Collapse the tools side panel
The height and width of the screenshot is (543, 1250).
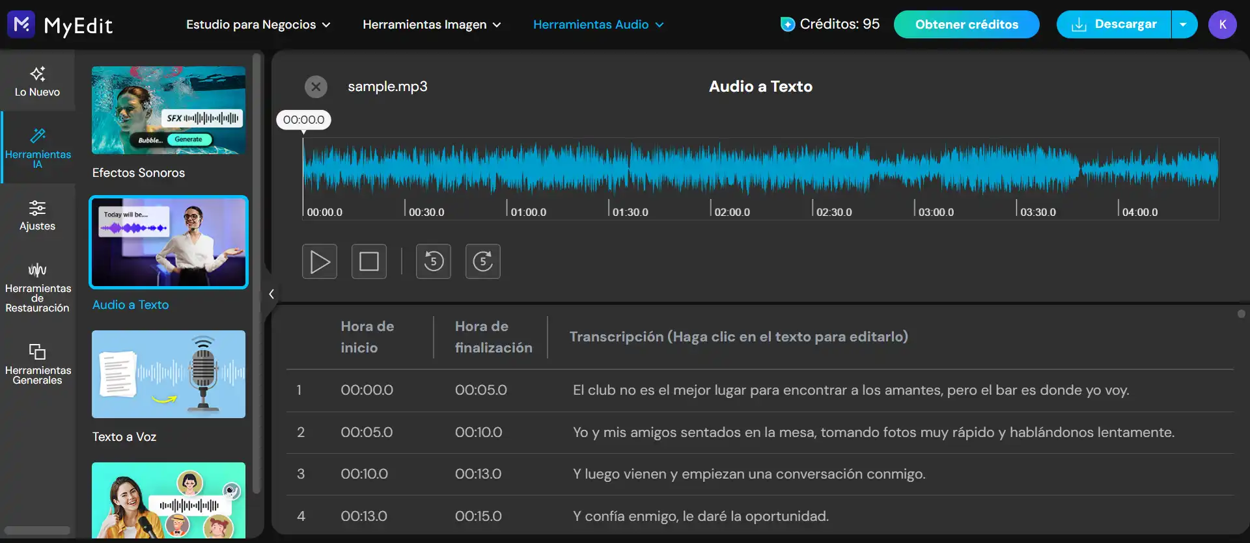pos(271,294)
